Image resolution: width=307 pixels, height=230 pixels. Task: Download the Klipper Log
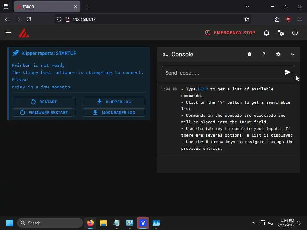coord(114,102)
